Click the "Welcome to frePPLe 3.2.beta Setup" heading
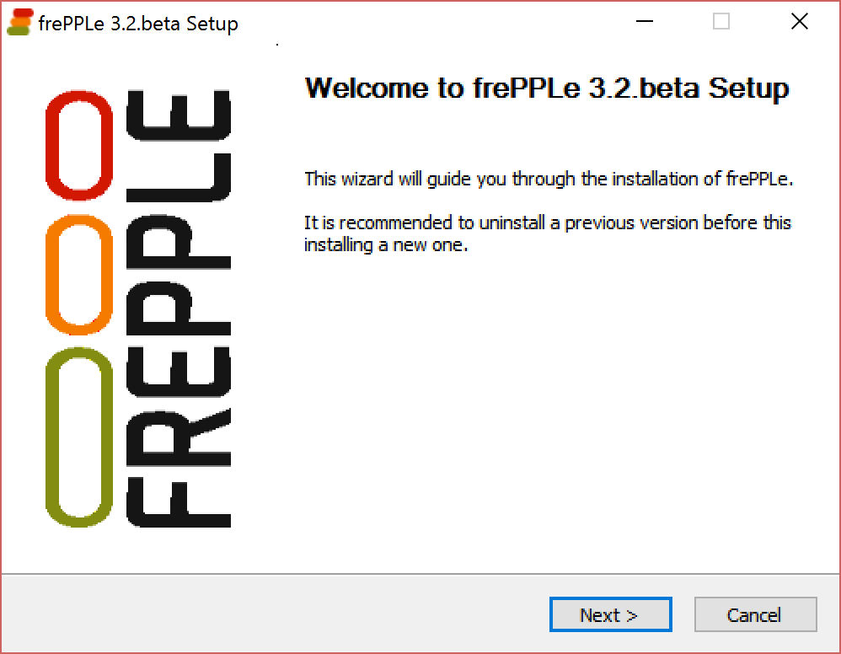The height and width of the screenshot is (654, 841). (546, 88)
